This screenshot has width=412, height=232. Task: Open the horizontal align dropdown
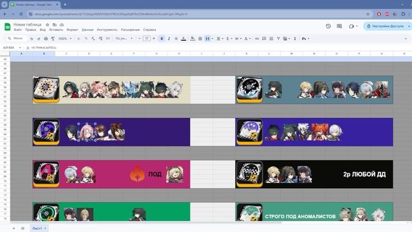[220, 39]
